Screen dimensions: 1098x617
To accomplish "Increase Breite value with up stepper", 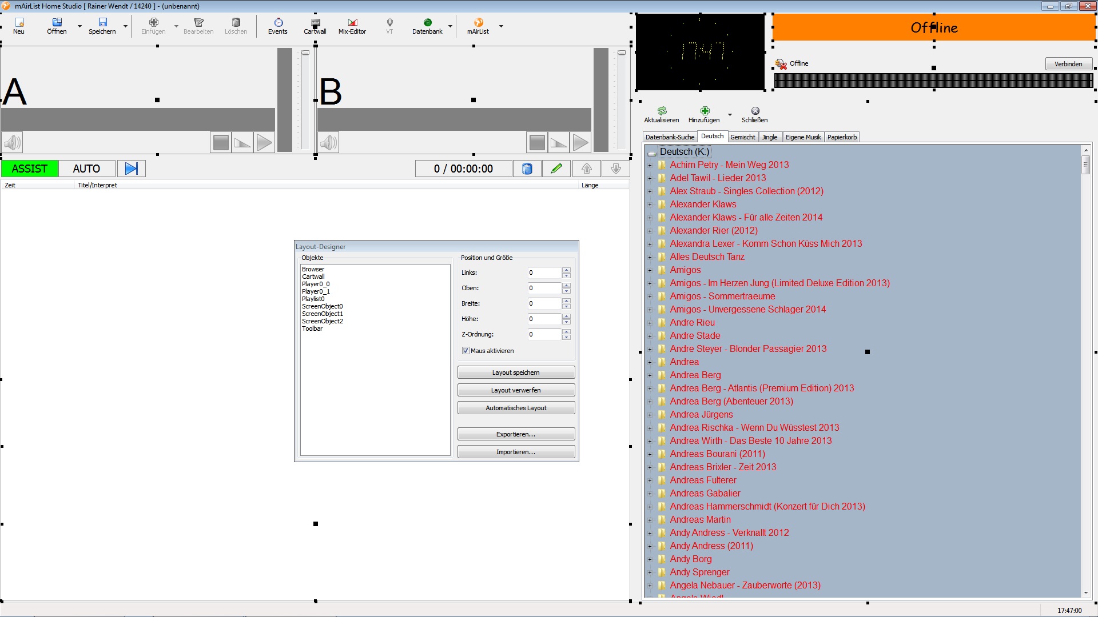I will 566,301.
